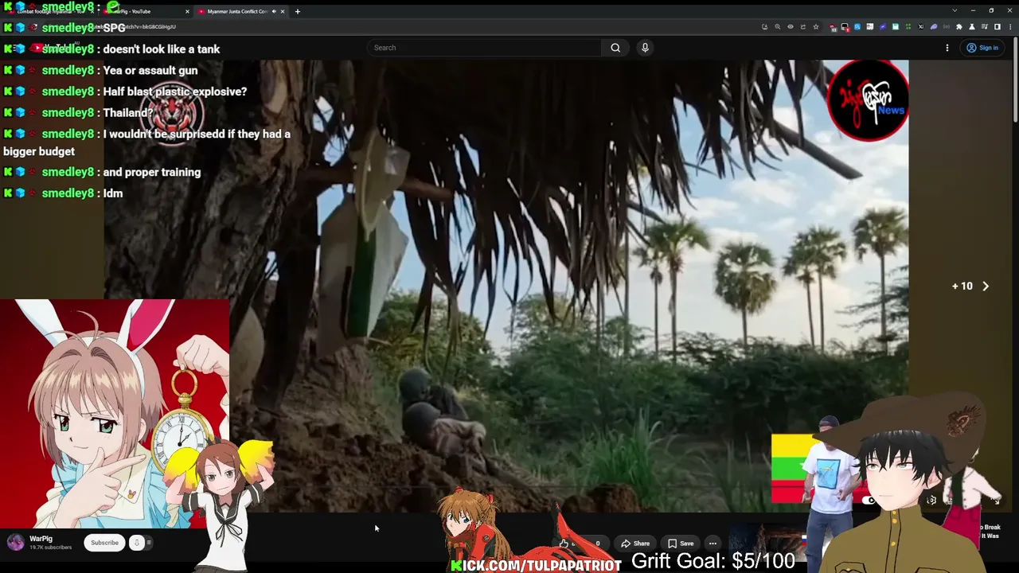Open YouTube settings three-dot menu beside Sign in
1019x573 pixels.
click(947, 48)
